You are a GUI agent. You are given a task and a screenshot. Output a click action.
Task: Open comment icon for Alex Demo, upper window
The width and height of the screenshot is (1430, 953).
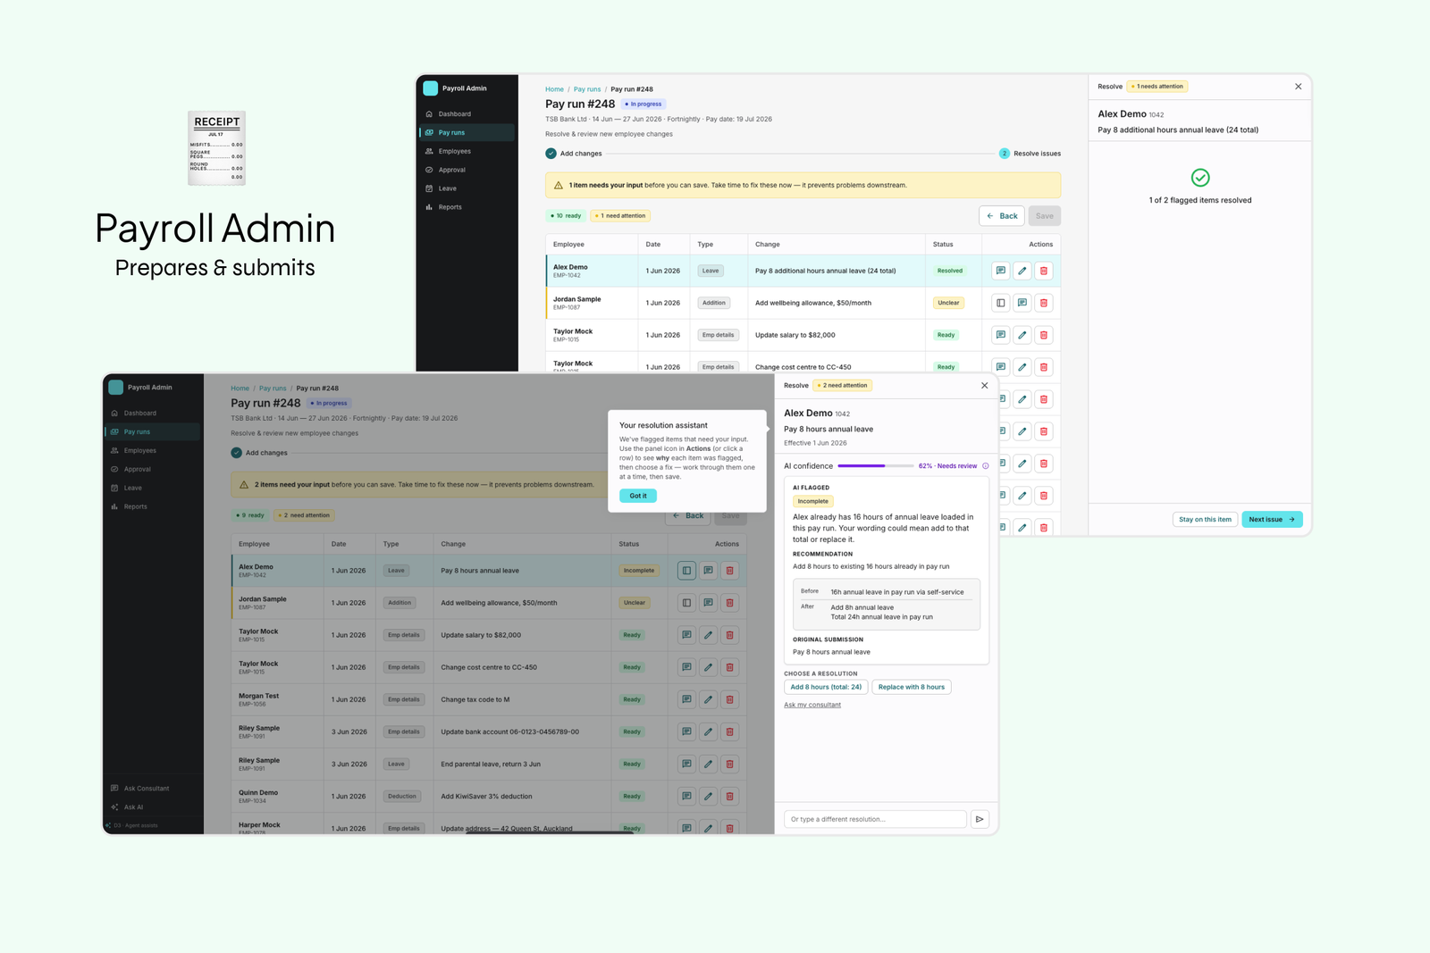(x=1000, y=271)
